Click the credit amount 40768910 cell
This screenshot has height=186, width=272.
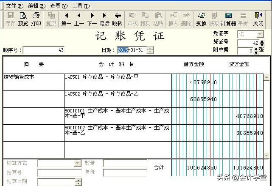pos(240,116)
